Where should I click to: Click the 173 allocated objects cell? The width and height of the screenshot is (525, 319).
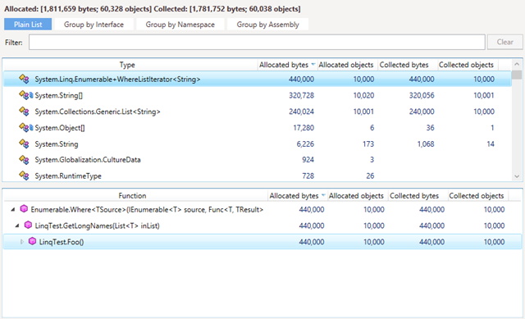click(x=368, y=144)
